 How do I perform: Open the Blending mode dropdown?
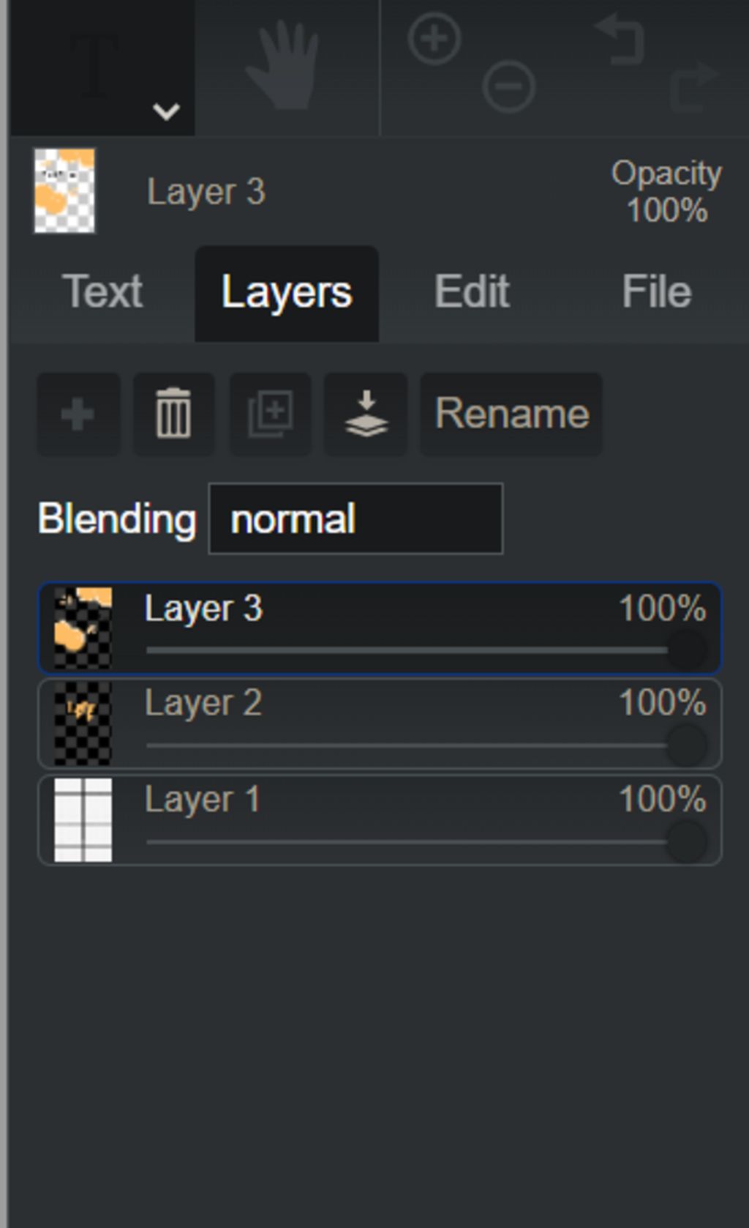coord(355,518)
